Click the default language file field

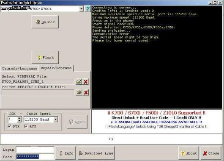pos(38,92)
